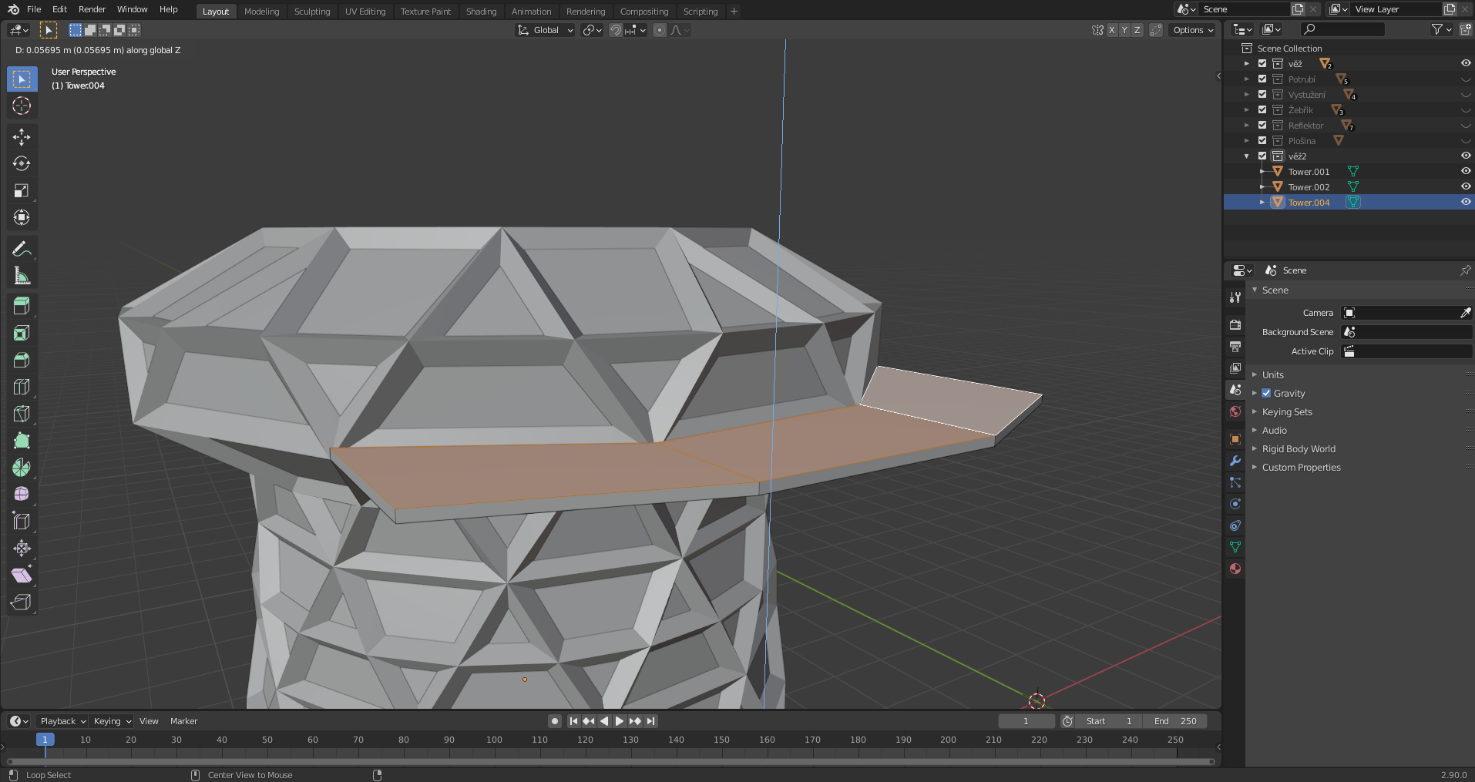This screenshot has width=1475, height=782.
Task: Open the Options popover in viewport header
Action: 1193,30
